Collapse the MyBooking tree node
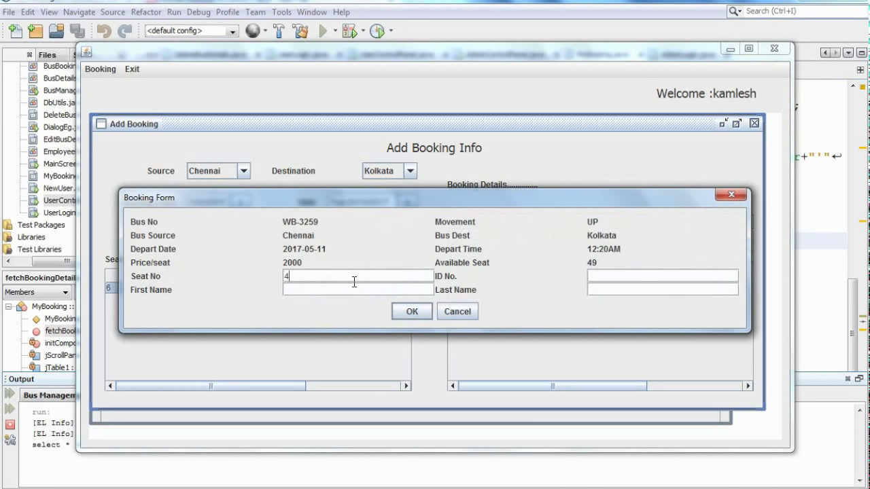 click(x=8, y=306)
